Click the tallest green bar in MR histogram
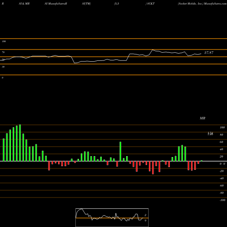The width and height of the screenshot is (227, 227). click(20, 143)
